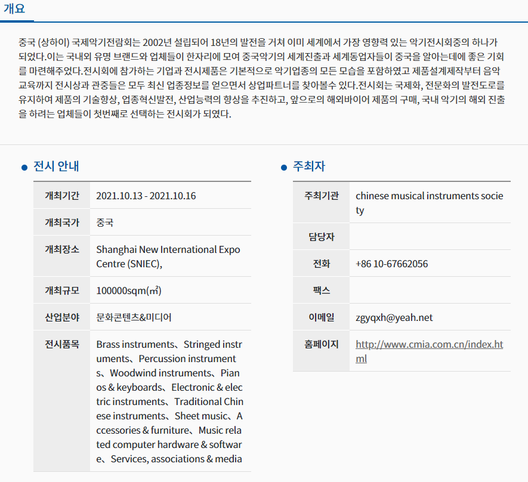Select the Brass instruments exhibit items text

[169, 401]
